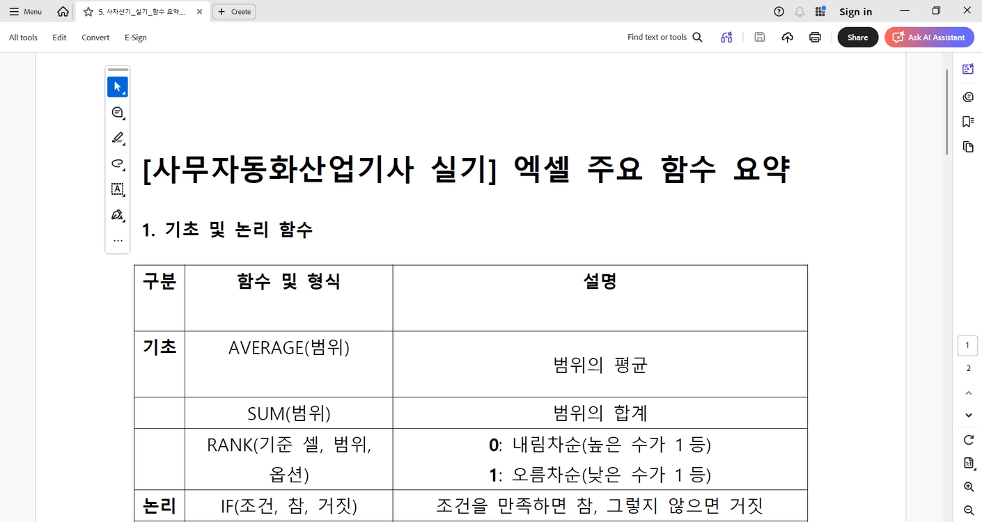Activate the freehand Draw tool
982x522 pixels.
click(118, 164)
